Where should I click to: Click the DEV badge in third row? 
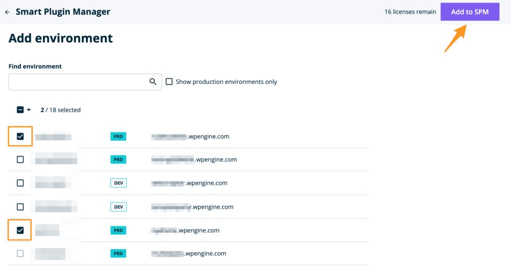tap(118, 183)
